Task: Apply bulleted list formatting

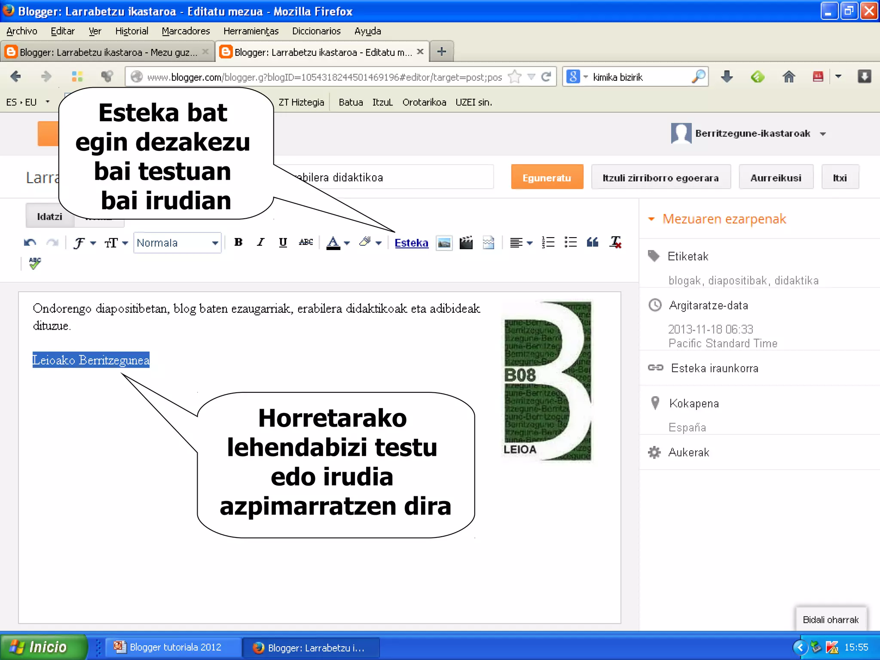Action: (x=571, y=242)
